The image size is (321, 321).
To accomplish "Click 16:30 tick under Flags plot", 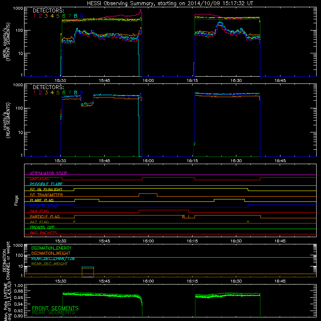I will (x=236, y=241).
